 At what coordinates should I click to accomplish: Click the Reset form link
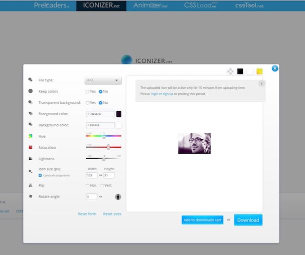pos(87,214)
